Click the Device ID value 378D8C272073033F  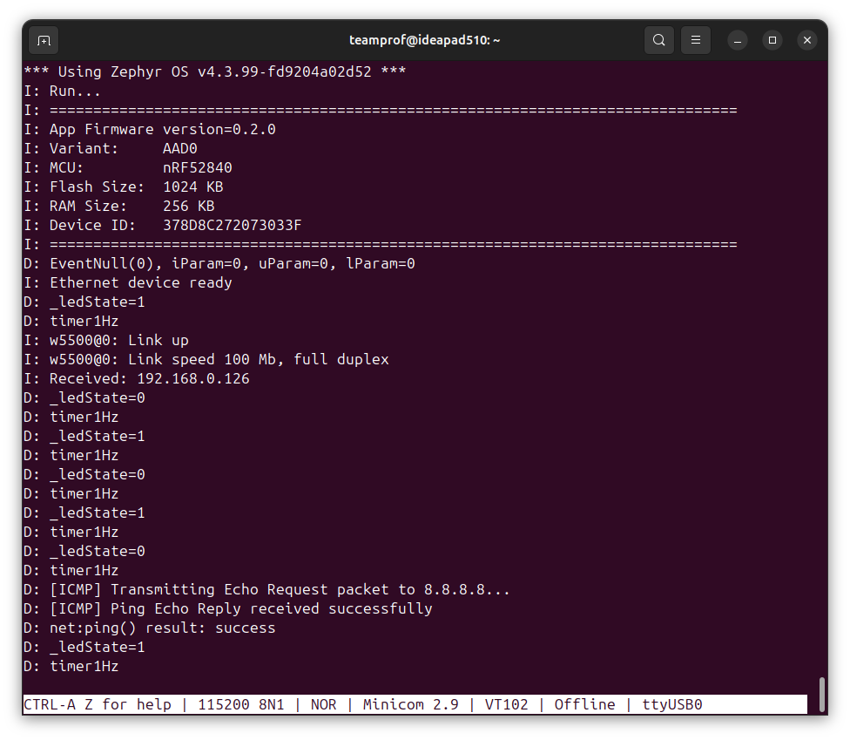pyautogui.click(x=232, y=225)
